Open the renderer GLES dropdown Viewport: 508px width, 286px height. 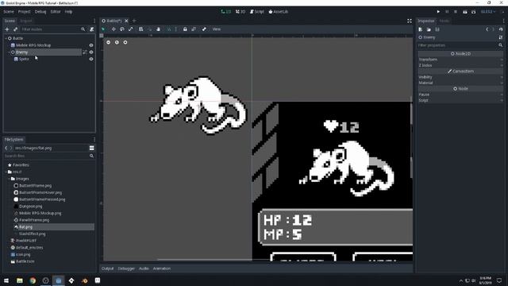coord(488,12)
